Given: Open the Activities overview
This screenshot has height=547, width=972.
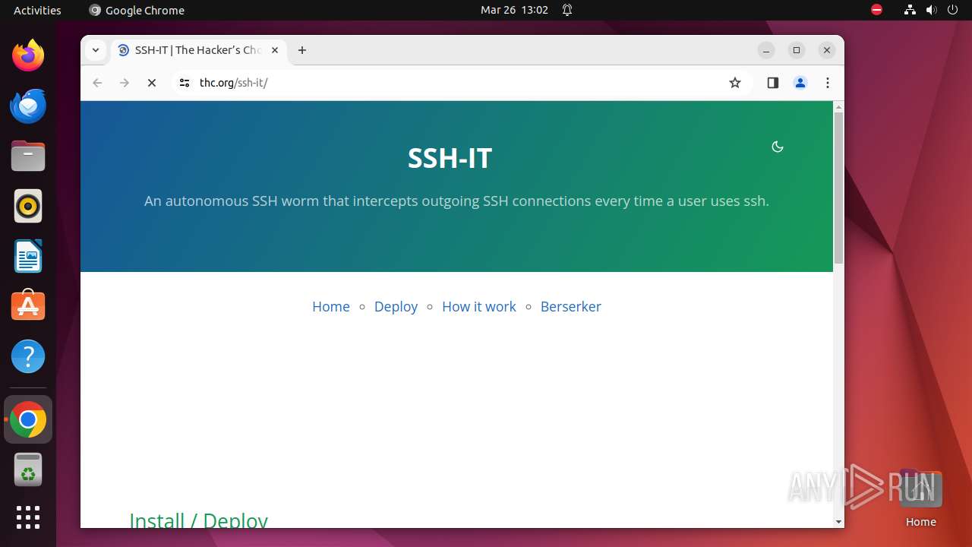Looking at the screenshot, I should (37, 10).
